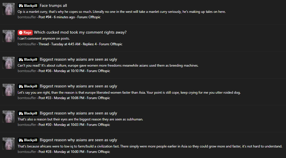
Task: Select the avatar beside the Post #30 result
Action: [x=8, y=117]
